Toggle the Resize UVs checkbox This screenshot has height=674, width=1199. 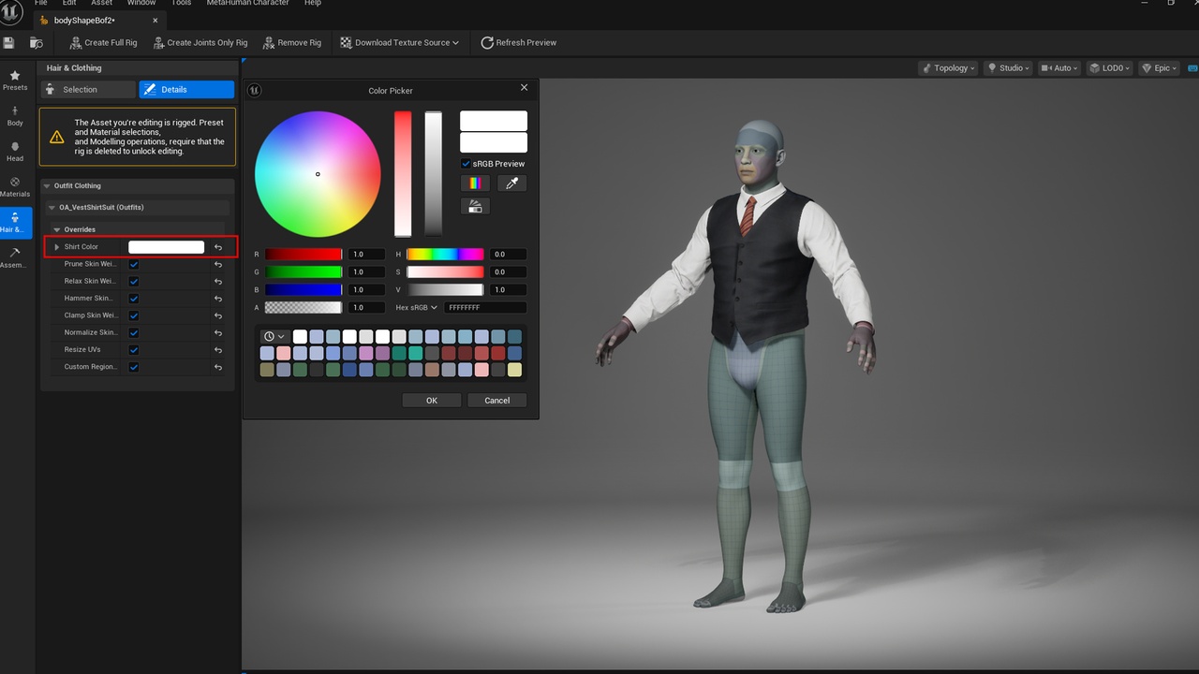click(x=134, y=350)
